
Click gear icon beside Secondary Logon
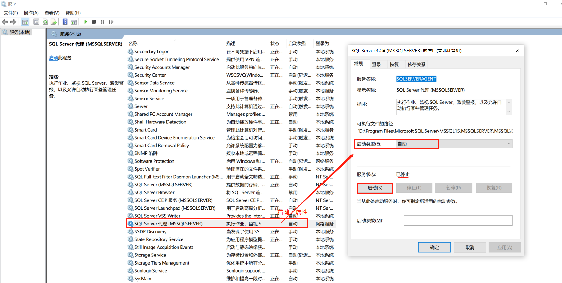coord(130,51)
